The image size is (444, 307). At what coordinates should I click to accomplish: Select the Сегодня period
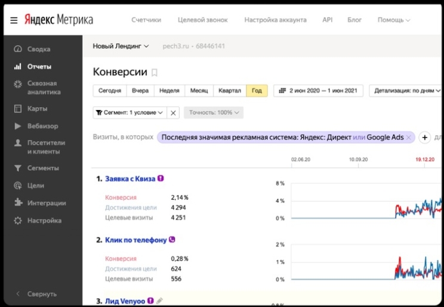point(110,90)
